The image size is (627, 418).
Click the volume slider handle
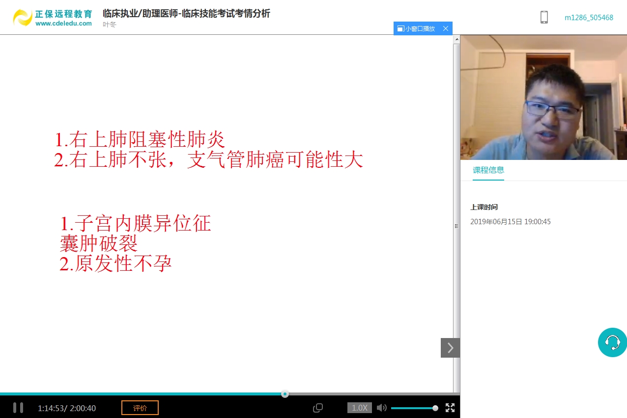click(435, 408)
